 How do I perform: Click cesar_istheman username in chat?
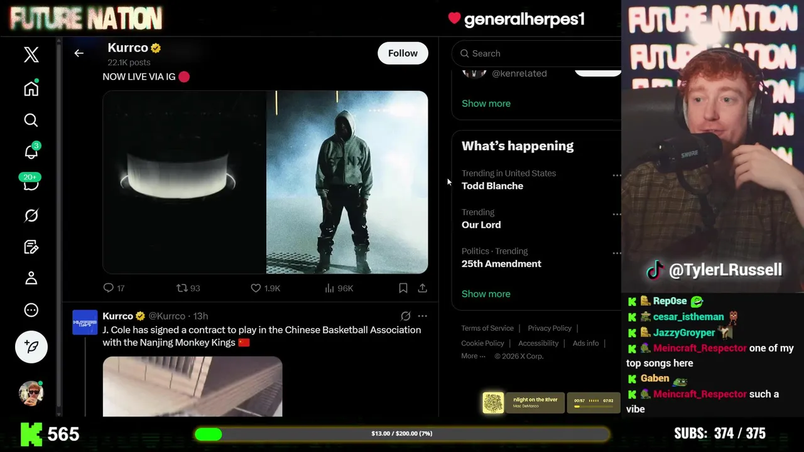(x=688, y=317)
